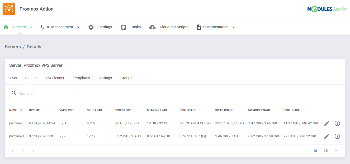Image resolution: width=350 pixels, height=164 pixels.
Task: Sort by VMS LIMIT column header
Action: [x=67, y=110]
